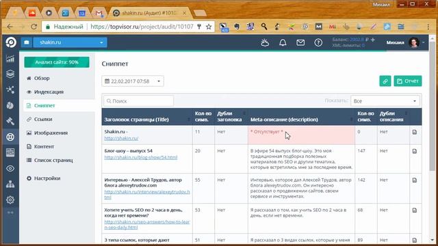This screenshot has width=438, height=246.
Task: Open page details icon for Интервью row
Action: [x=415, y=180]
